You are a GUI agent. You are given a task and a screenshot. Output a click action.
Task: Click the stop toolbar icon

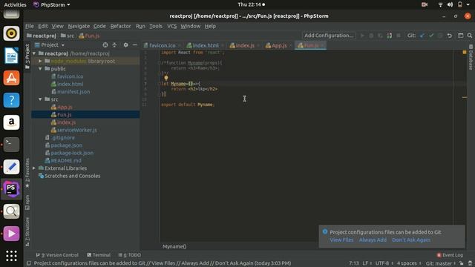point(399,36)
